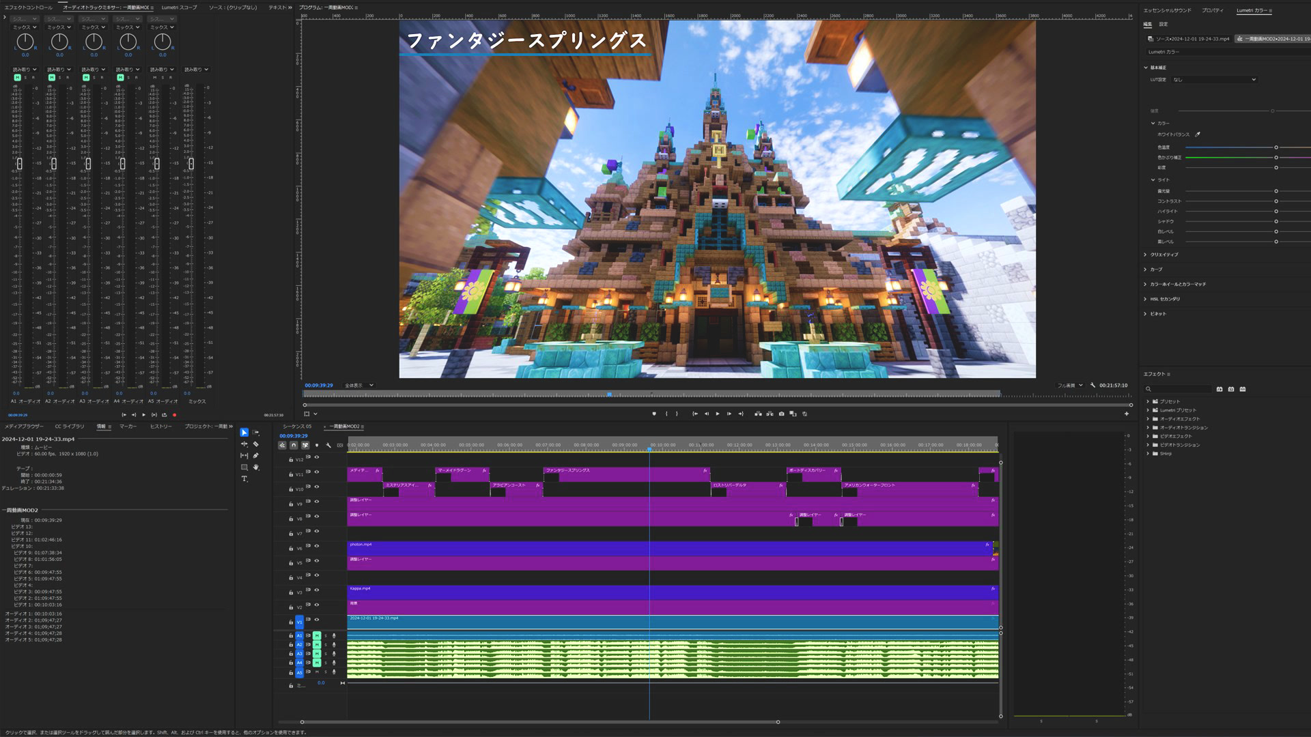
Task: Open LUT settings dropdown
Action: [x=1214, y=80]
